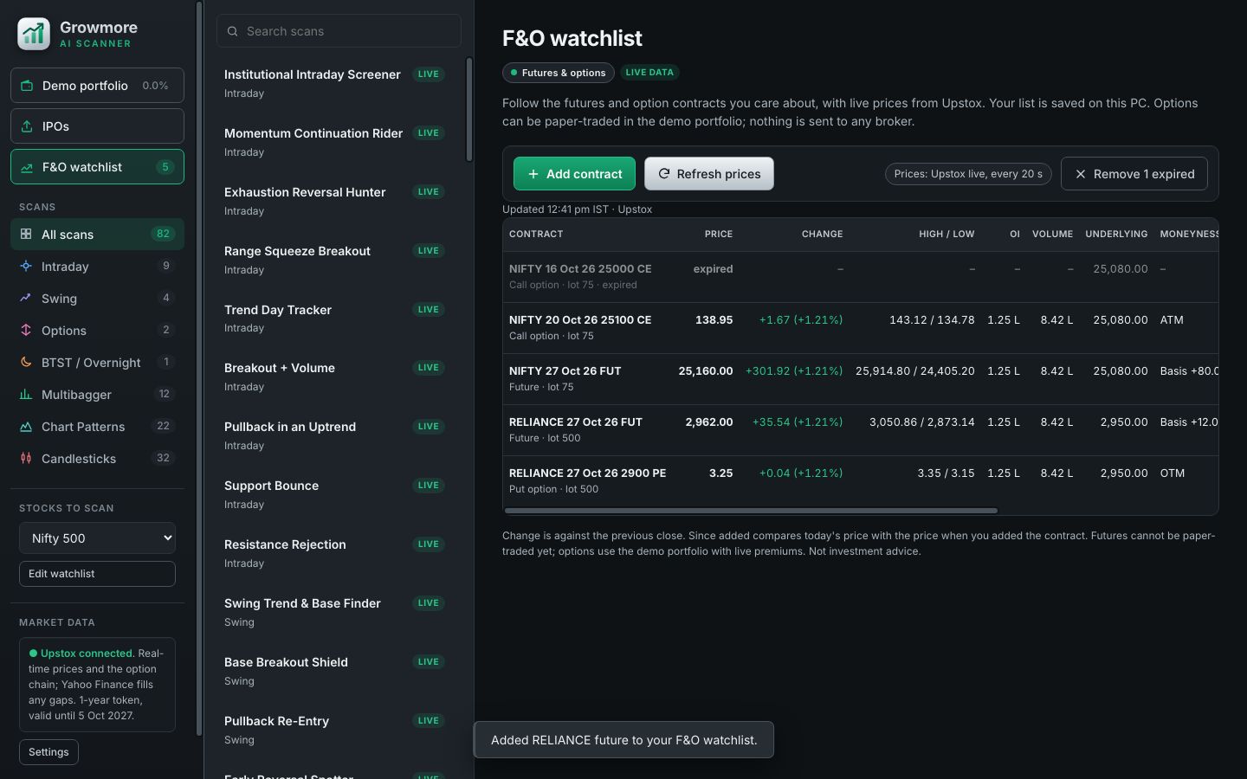Open Settings in the sidebar
The height and width of the screenshot is (779, 1247).
pos(48,752)
